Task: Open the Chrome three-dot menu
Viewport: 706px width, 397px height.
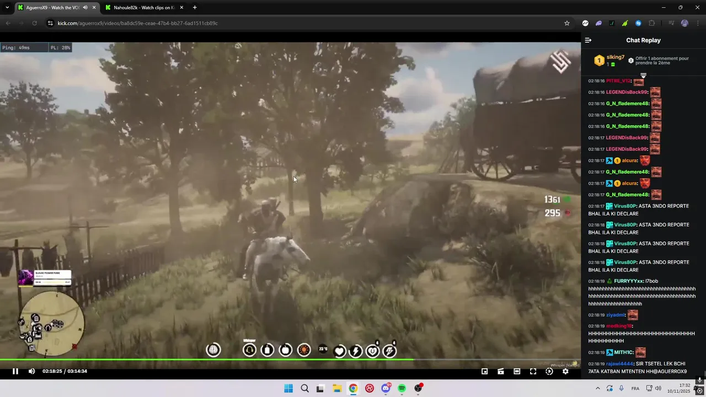Action: pyautogui.click(x=698, y=23)
